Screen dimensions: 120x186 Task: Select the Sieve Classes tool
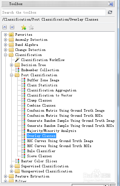[x=40, y=156]
